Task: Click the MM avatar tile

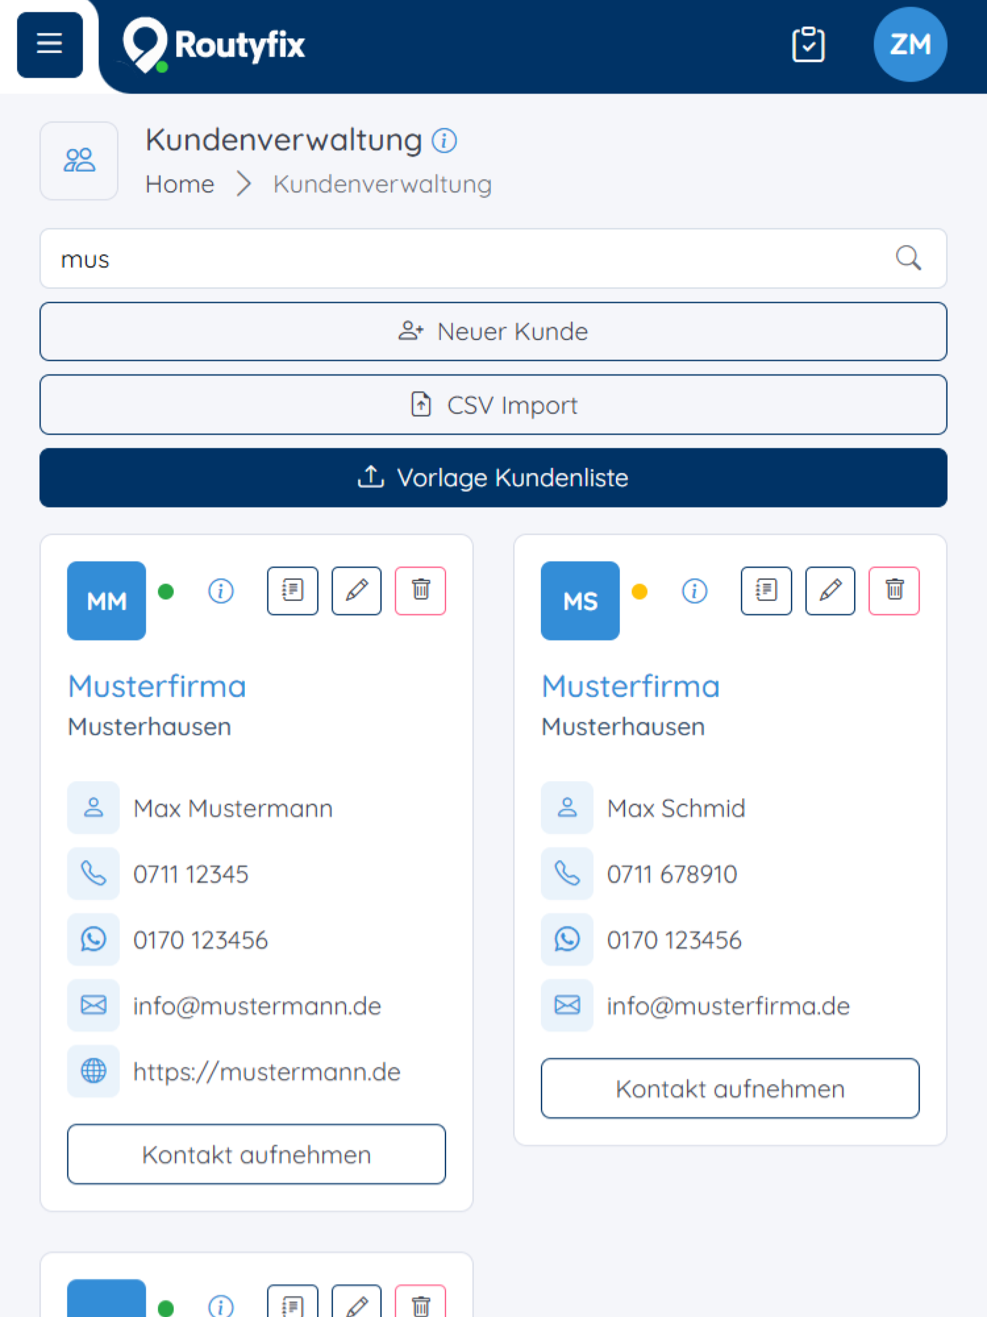Action: (x=107, y=601)
